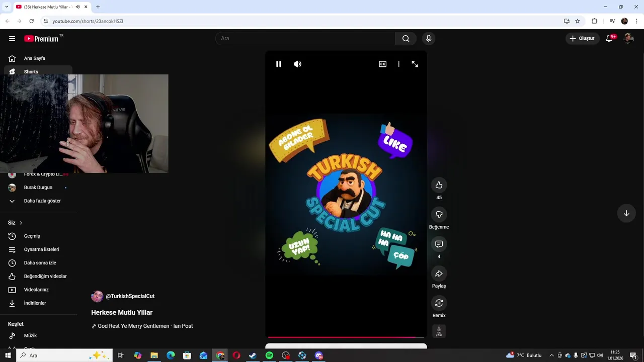The height and width of the screenshot is (362, 644).
Task: Open the TurkishSpecialCut channel avatar
Action: [x=97, y=296]
